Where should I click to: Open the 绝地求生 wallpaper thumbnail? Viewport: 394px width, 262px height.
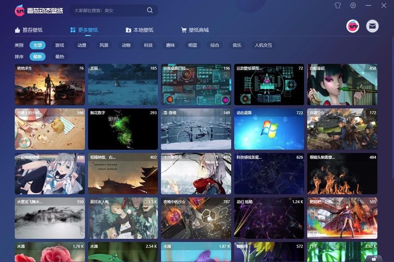50,85
